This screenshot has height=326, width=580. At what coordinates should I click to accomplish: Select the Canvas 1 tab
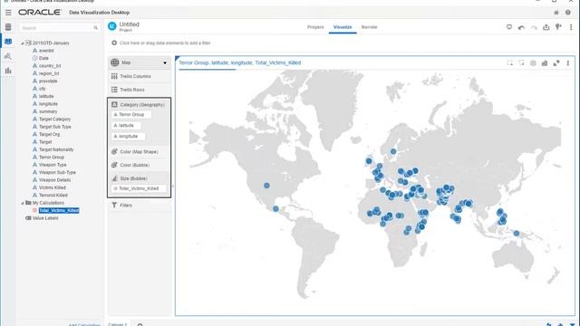tap(118, 324)
